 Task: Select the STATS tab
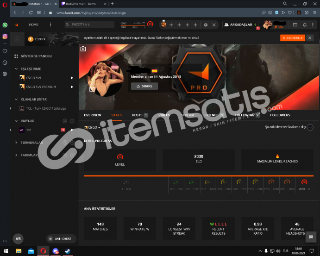pyautogui.click(x=117, y=115)
